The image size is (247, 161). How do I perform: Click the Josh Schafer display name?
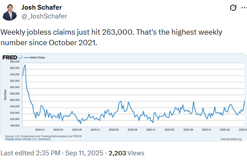pos(42,7)
